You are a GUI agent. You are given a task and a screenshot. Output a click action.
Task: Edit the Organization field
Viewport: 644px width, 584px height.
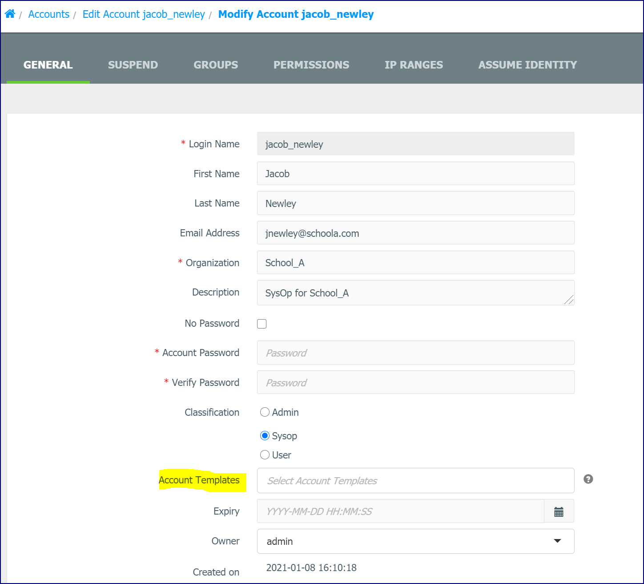tap(416, 263)
